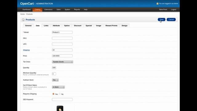Switch to the Data tab
The height and width of the screenshot is (111, 197).
pos(38,26)
